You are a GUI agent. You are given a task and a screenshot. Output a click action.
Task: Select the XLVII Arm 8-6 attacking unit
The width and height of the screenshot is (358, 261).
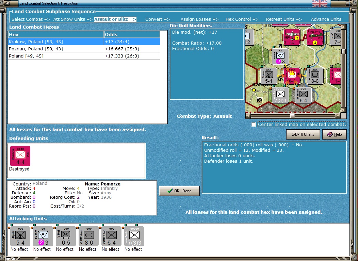(x=88, y=236)
